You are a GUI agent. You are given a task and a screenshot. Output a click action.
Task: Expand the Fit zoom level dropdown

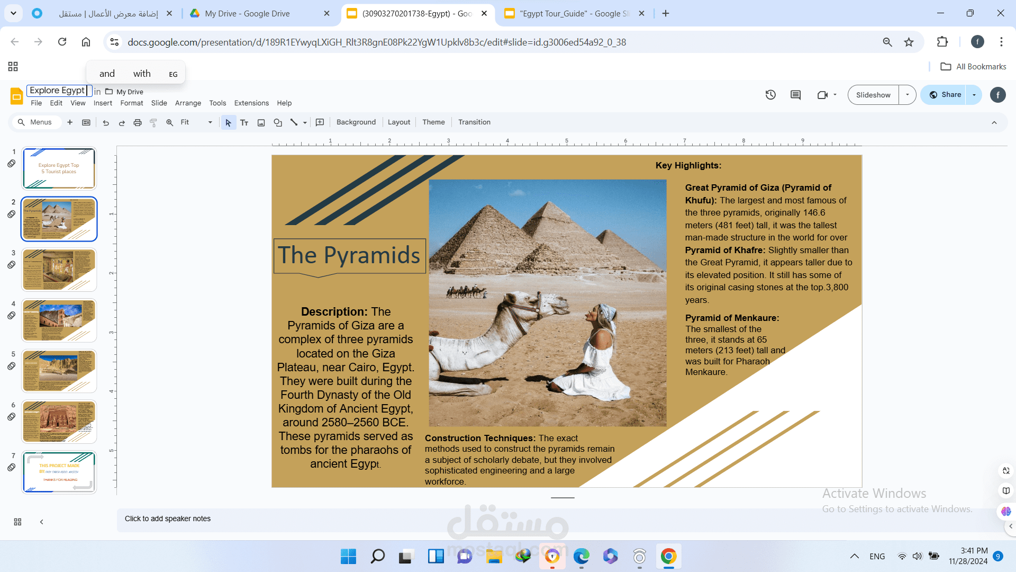tap(210, 122)
